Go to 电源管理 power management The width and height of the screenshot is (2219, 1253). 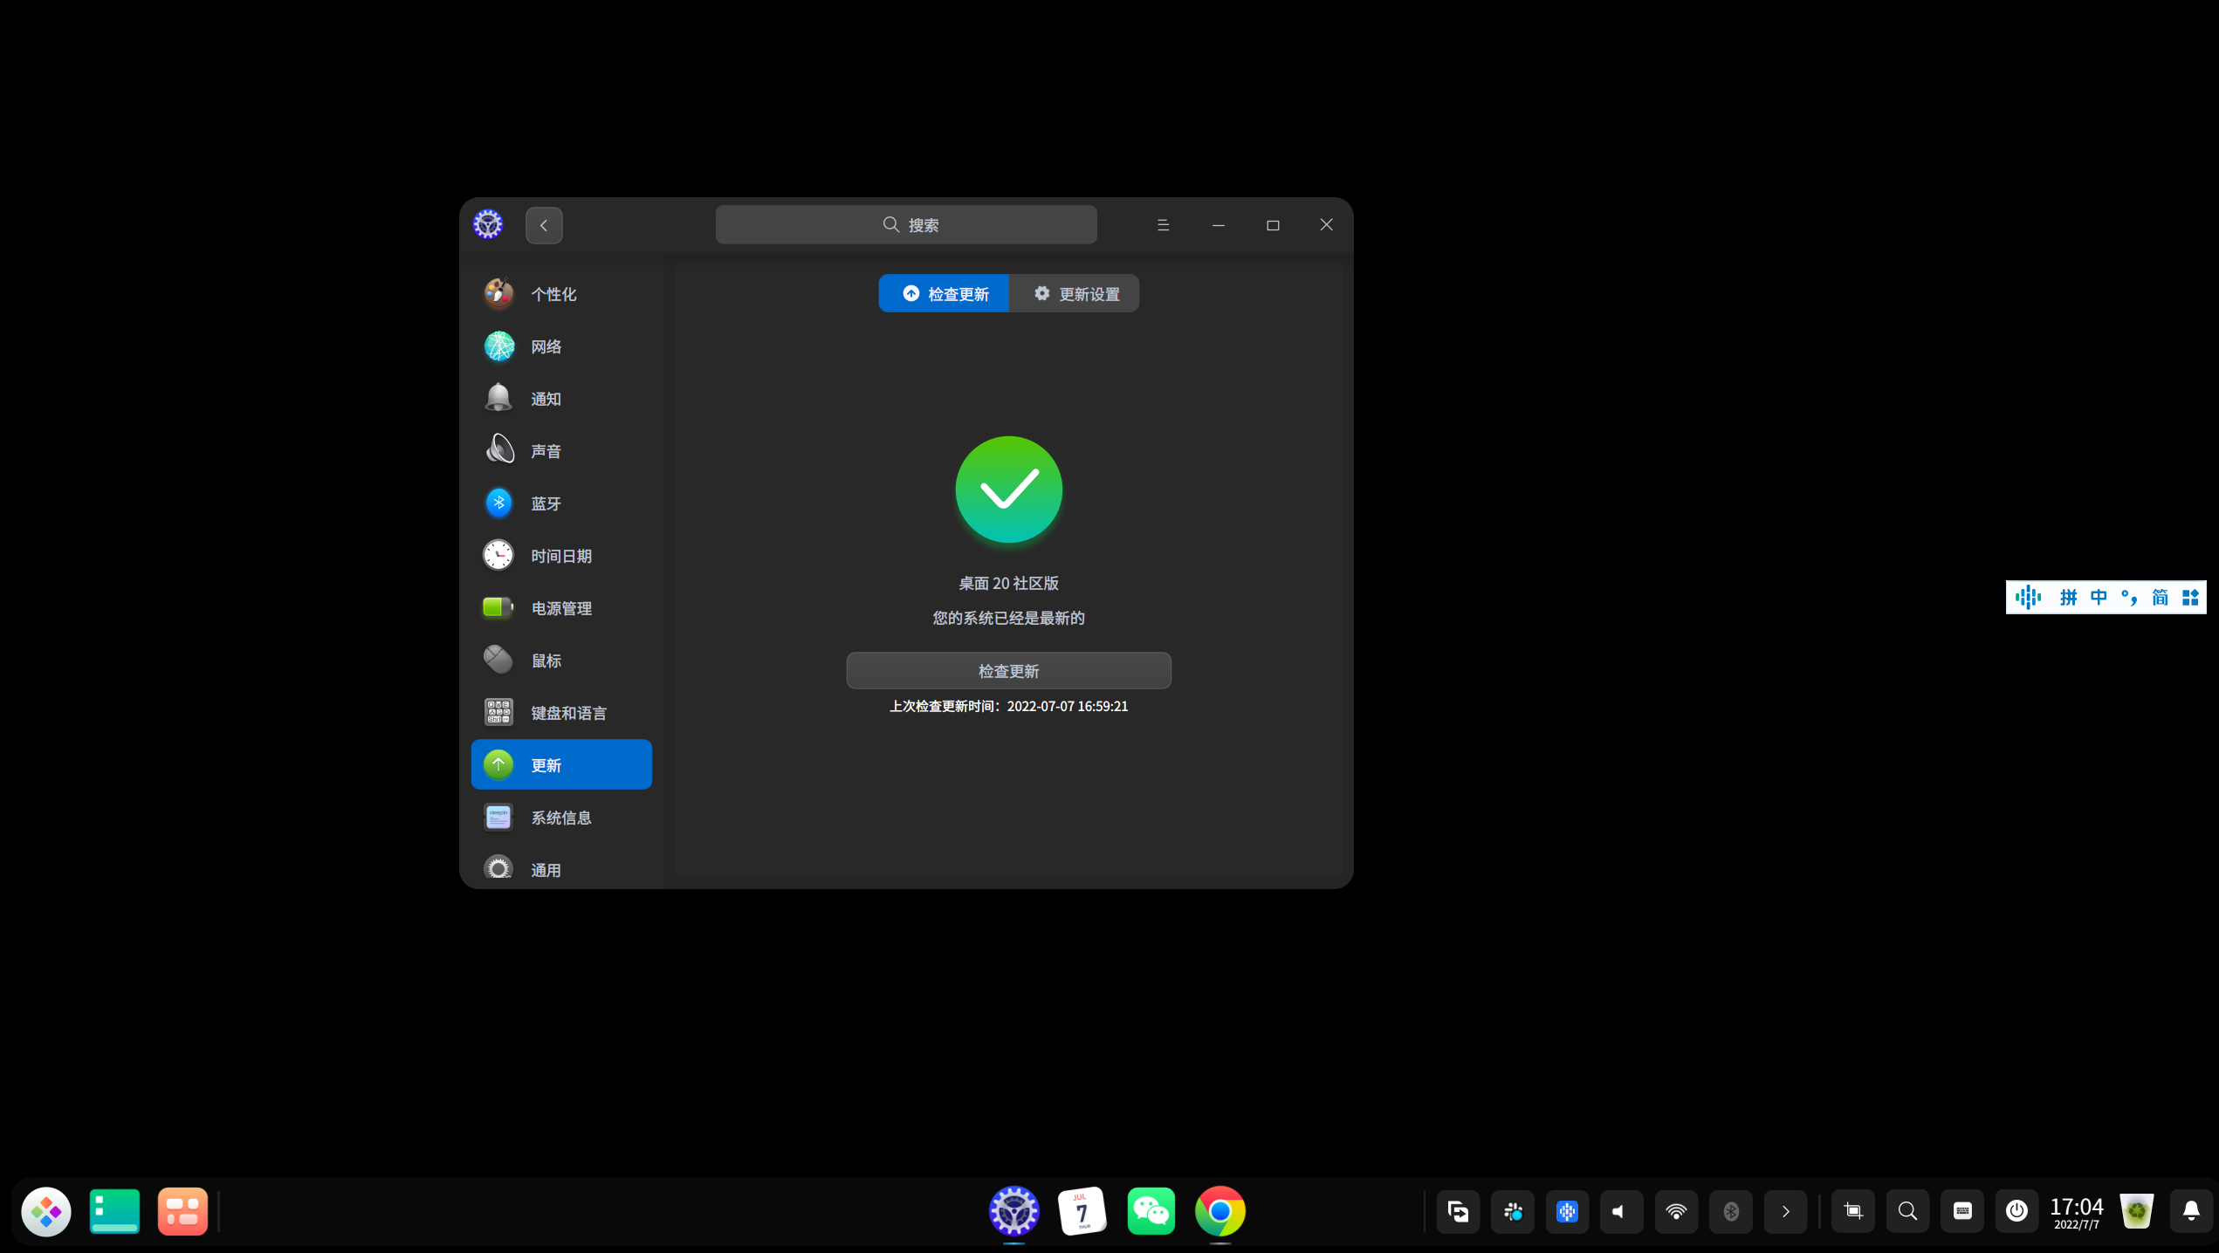[560, 608]
